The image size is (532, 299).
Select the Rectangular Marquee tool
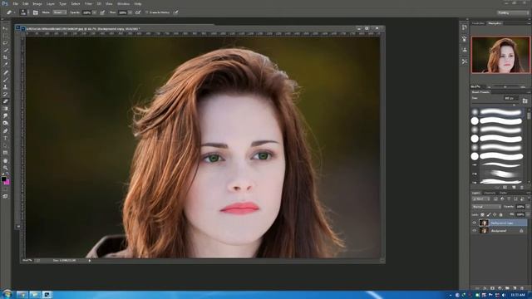click(5, 36)
